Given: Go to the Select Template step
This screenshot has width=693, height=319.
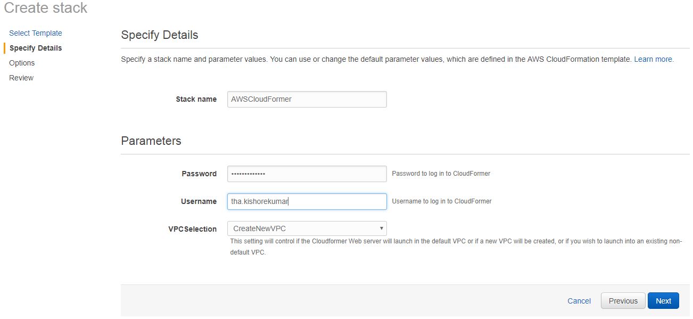Looking at the screenshot, I should pos(36,33).
